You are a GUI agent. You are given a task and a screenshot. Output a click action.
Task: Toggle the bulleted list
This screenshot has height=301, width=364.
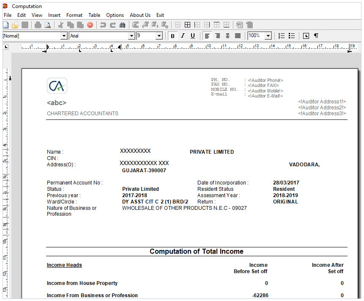[292, 36]
